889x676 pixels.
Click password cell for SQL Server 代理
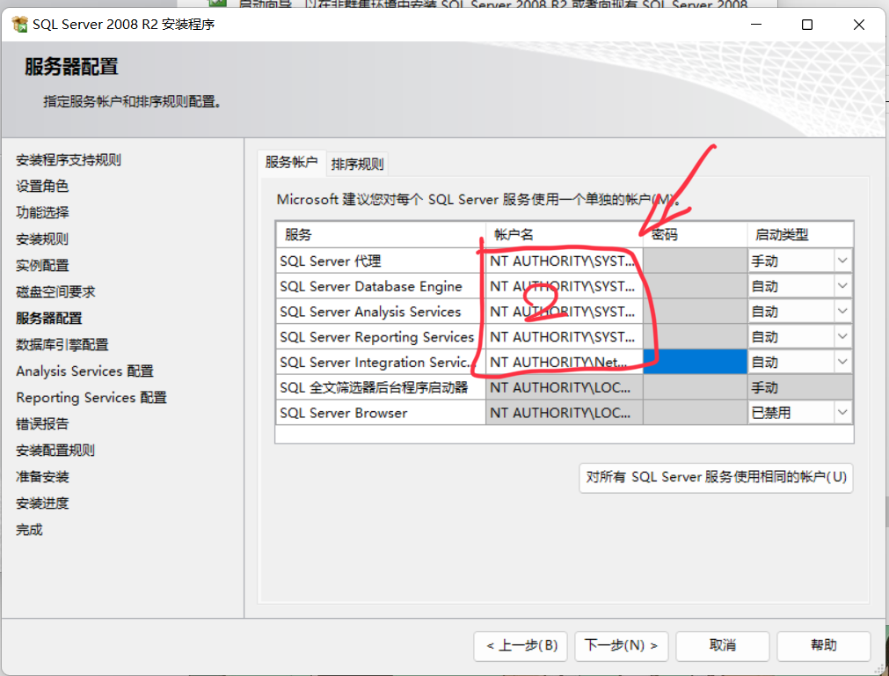click(695, 261)
